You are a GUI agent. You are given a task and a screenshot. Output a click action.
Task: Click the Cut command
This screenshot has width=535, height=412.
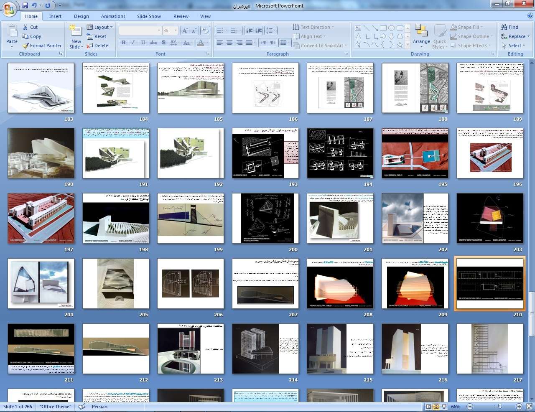coord(30,27)
